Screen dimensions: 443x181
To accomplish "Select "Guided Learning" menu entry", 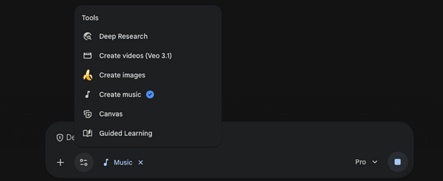I will [125, 133].
